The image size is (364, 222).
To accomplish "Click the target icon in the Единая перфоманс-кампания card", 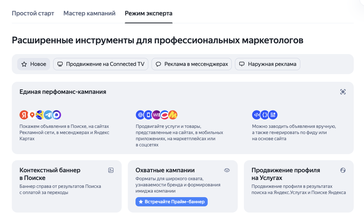I will tap(343, 92).
